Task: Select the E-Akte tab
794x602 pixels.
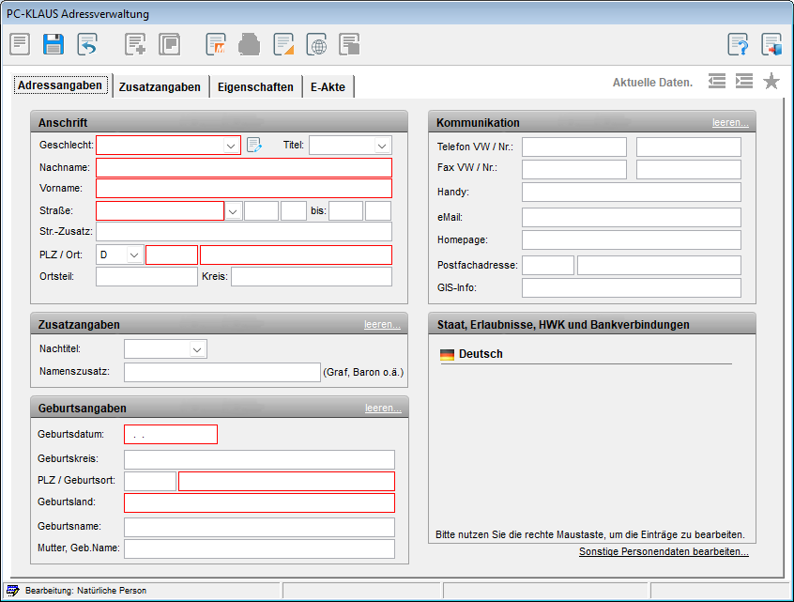Action: click(328, 87)
